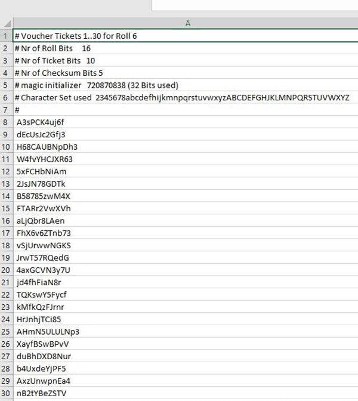This screenshot has height=401, width=358.
Task: Select the cell with code 5xFCHbNiAm
Action: tap(42, 171)
